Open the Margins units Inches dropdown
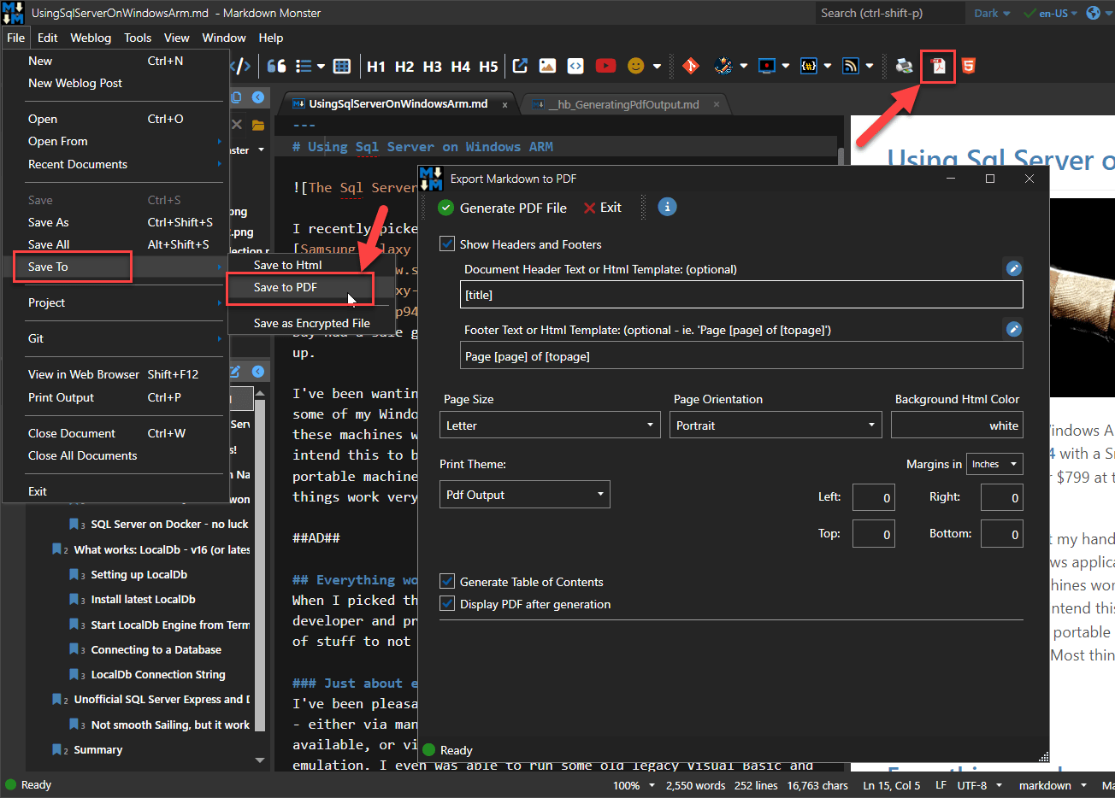Screen dimensions: 1115x798 pyautogui.click(x=994, y=464)
